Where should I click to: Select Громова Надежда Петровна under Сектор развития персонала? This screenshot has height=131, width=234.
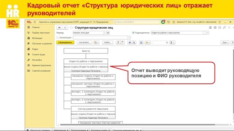tap(93, 118)
